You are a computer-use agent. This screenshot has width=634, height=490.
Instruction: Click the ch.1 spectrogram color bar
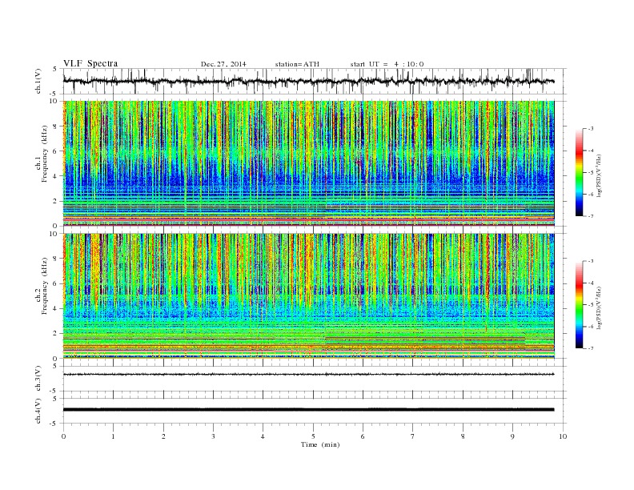(x=579, y=172)
